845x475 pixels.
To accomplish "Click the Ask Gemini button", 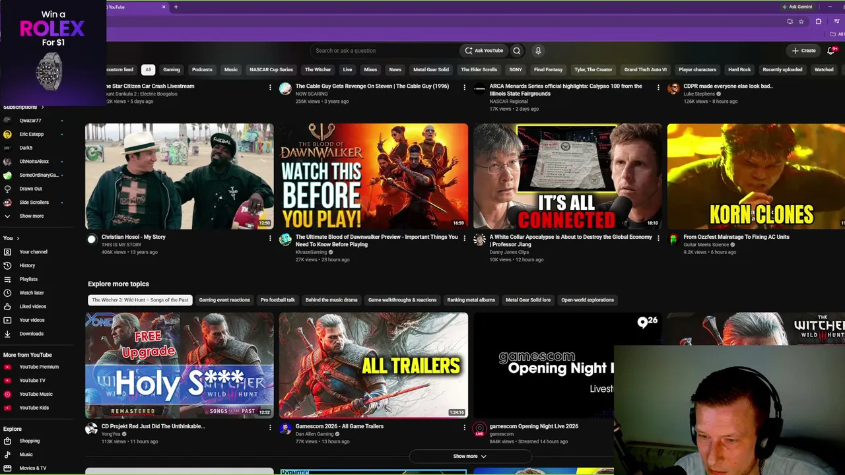I will tap(797, 7).
